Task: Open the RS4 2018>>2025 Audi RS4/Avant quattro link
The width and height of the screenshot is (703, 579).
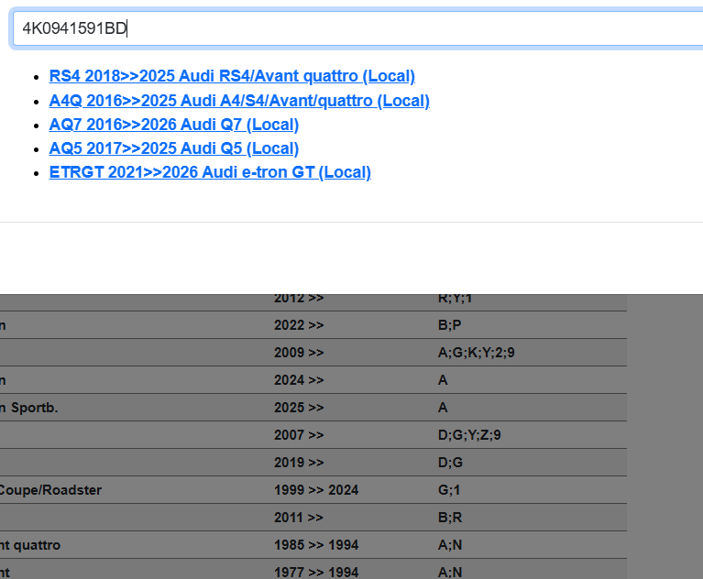Action: [x=232, y=76]
